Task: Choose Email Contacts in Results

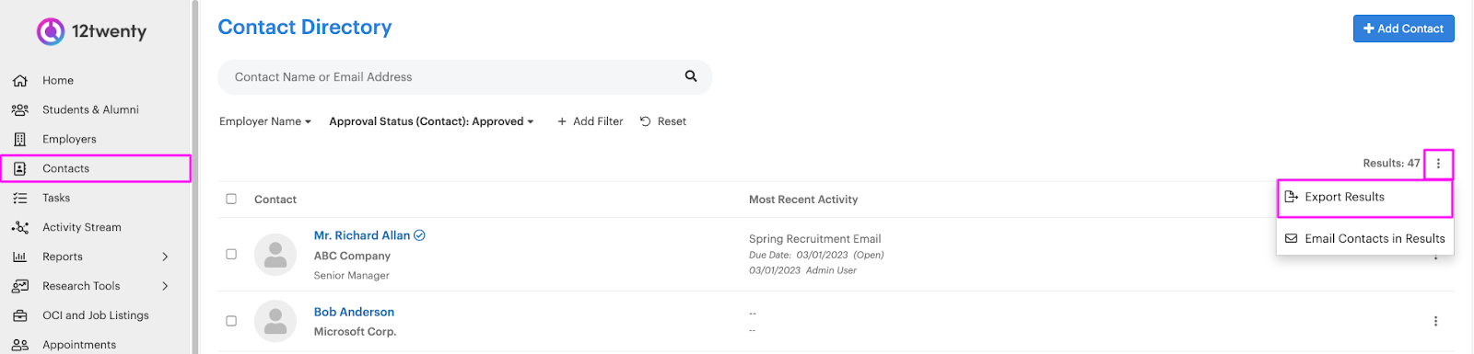Action: coord(1365,238)
